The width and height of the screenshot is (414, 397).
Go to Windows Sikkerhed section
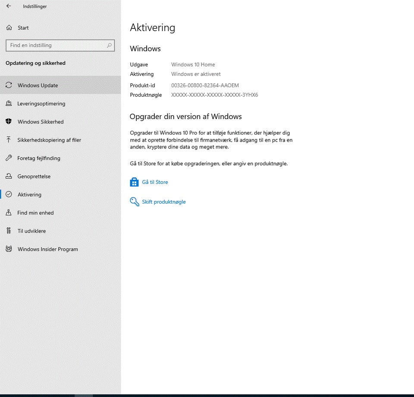point(60,122)
